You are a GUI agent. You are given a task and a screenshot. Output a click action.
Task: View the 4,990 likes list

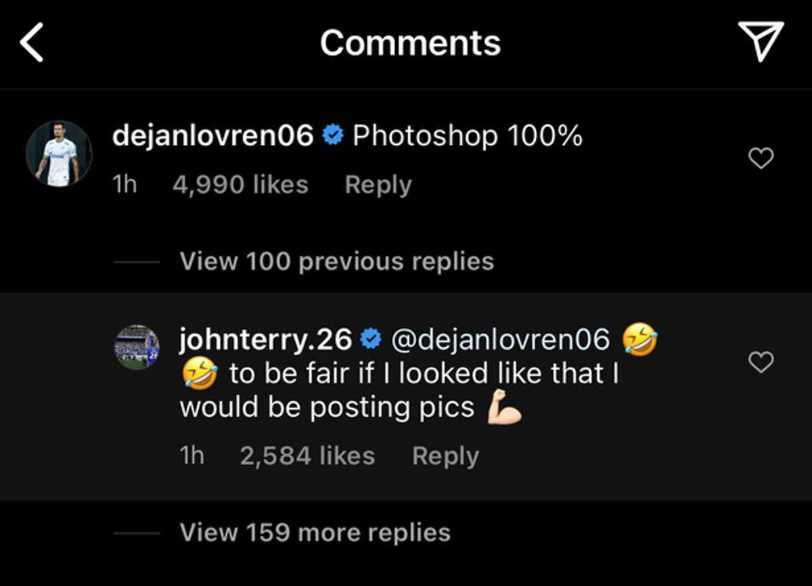[240, 185]
